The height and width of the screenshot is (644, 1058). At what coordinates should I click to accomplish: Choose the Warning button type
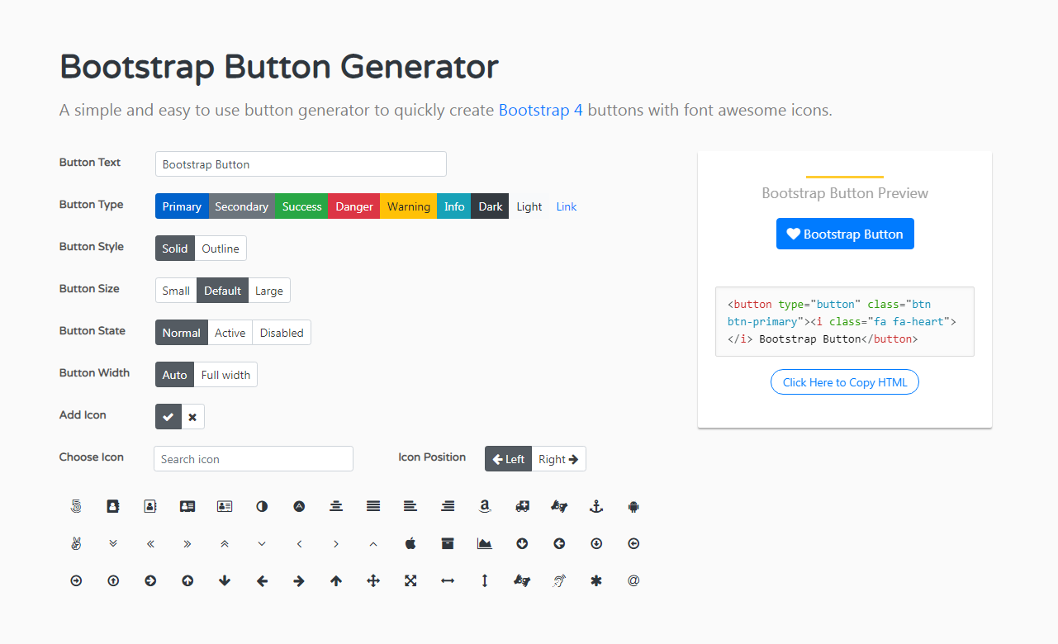[409, 206]
